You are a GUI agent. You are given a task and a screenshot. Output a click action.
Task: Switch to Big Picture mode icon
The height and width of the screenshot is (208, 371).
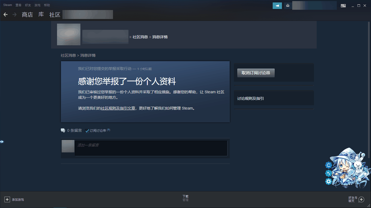343,6
